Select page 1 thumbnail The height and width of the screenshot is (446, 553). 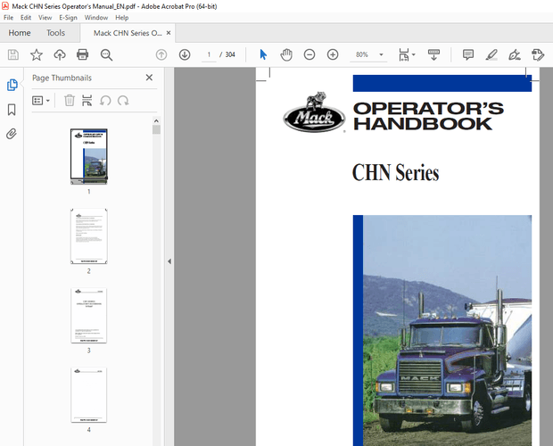click(x=89, y=156)
